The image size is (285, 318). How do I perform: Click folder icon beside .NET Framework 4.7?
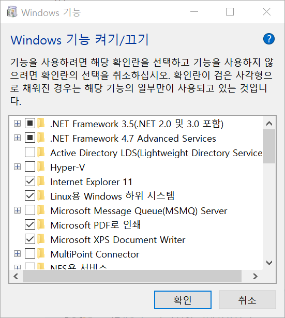coord(41,138)
